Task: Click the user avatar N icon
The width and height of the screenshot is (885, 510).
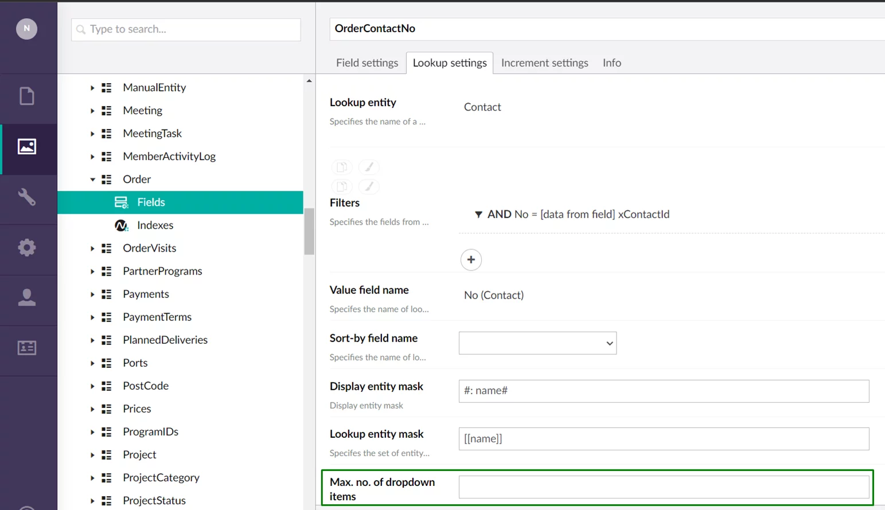Action: (x=26, y=29)
